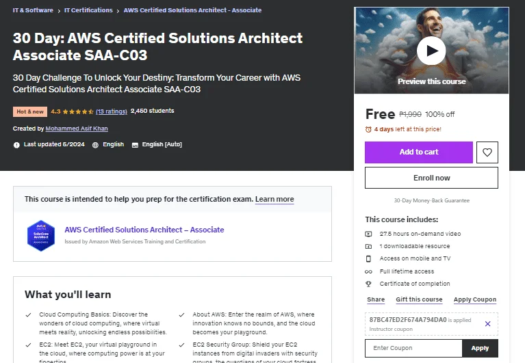Screen dimensions: 525x363
Task: Click the Apply Coupon link
Action: pyautogui.click(x=475, y=299)
